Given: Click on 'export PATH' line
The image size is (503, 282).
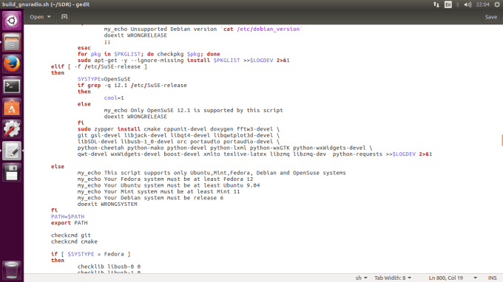Looking at the screenshot, I should 70,223.
